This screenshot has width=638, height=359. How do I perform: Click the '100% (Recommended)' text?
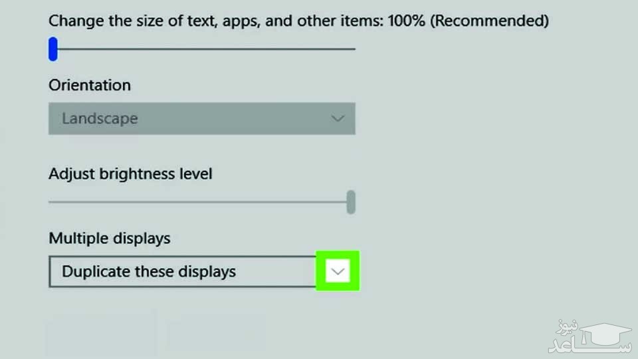tap(475, 21)
